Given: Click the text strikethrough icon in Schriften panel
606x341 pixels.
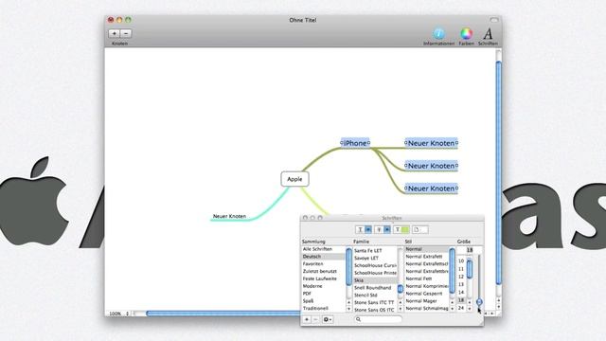Looking at the screenshot, I should pos(379,229).
